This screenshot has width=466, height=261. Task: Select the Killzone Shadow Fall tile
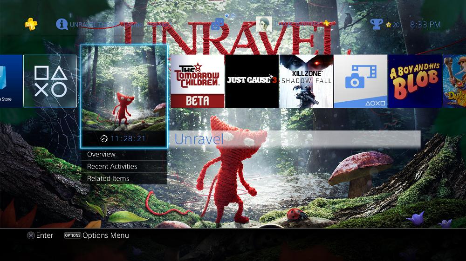306,81
